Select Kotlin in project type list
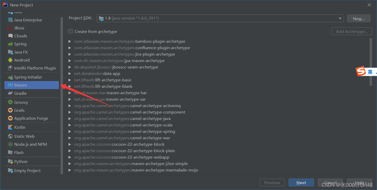This screenshot has width=377, height=190. coord(20,127)
